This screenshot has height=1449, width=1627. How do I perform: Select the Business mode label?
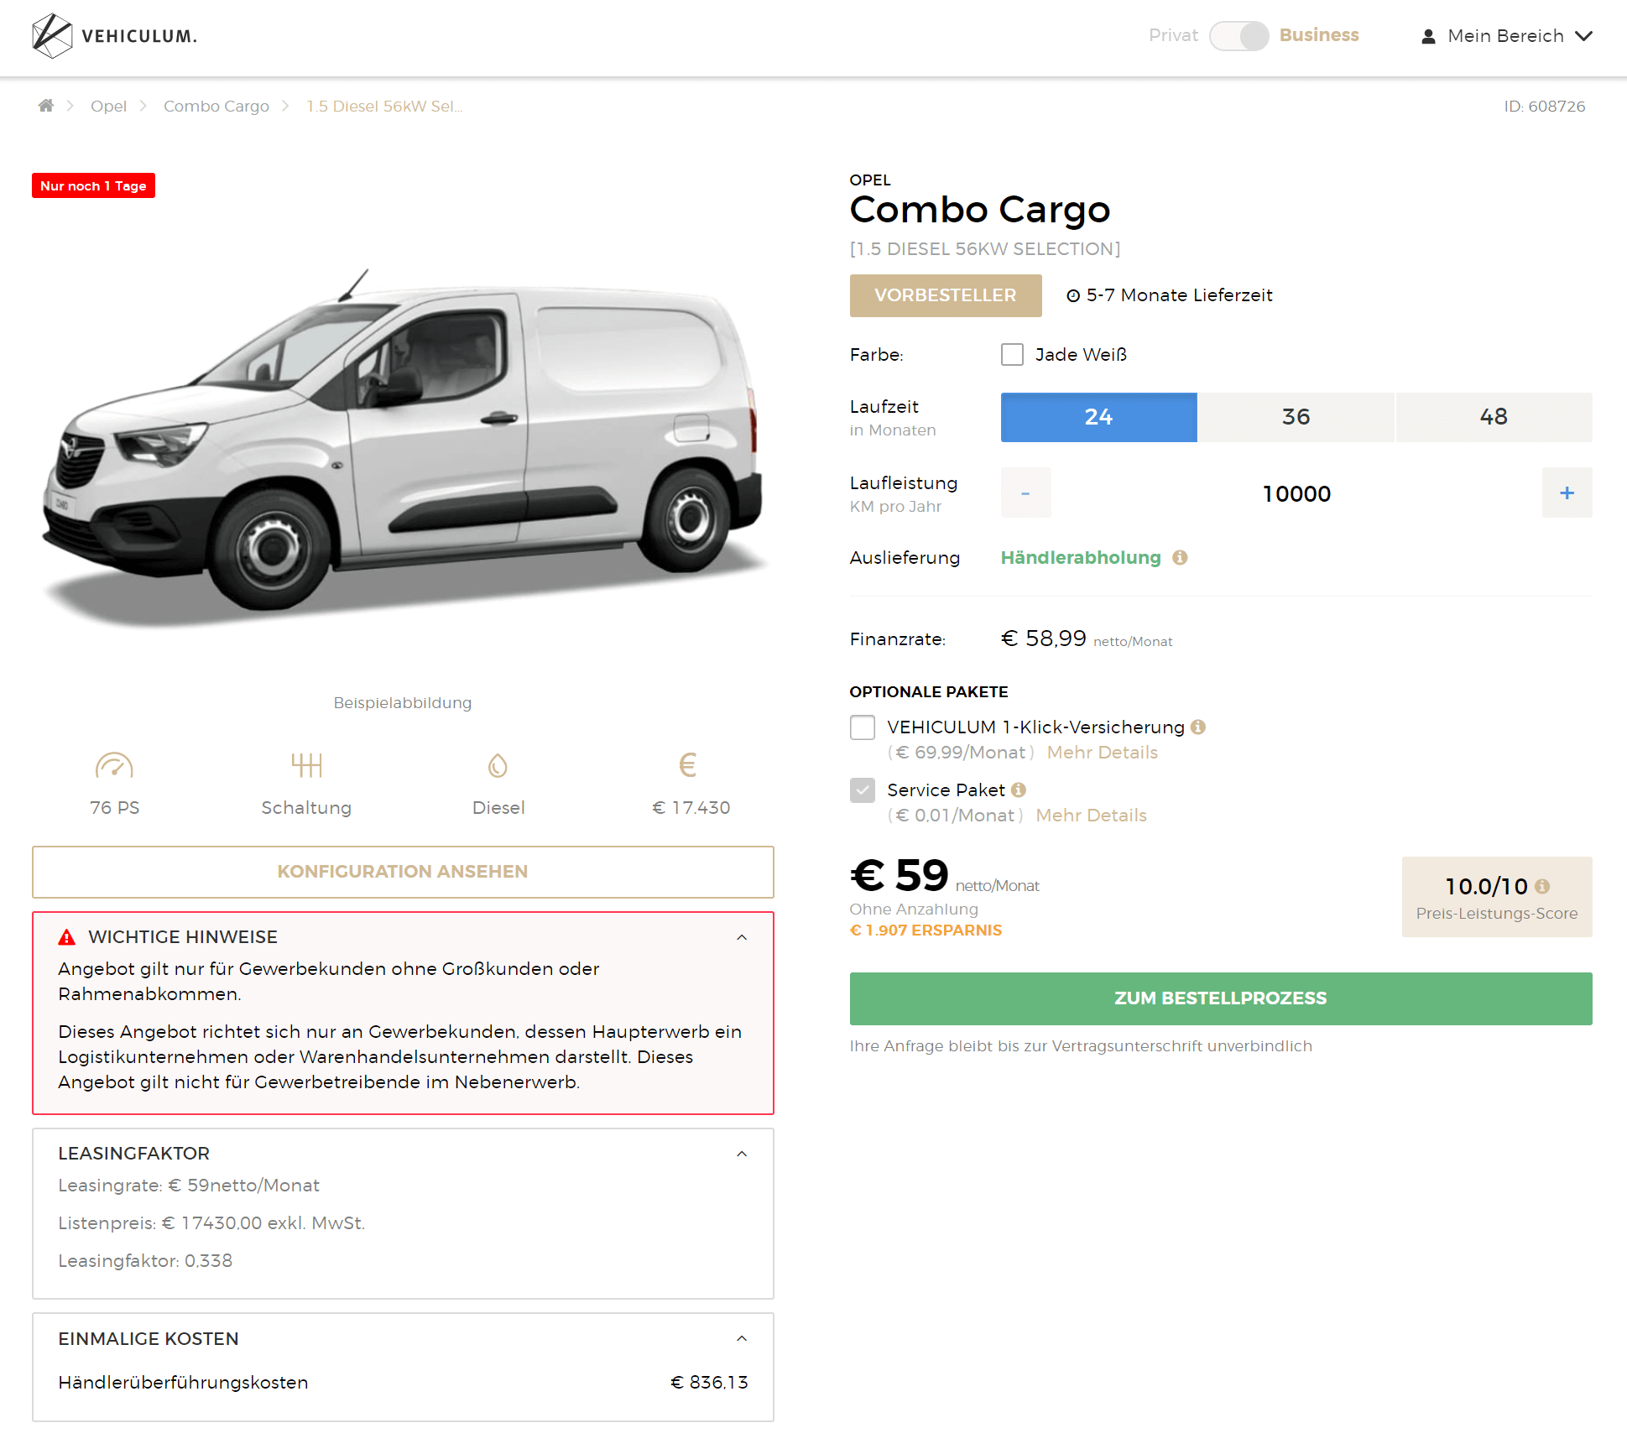tap(1319, 35)
